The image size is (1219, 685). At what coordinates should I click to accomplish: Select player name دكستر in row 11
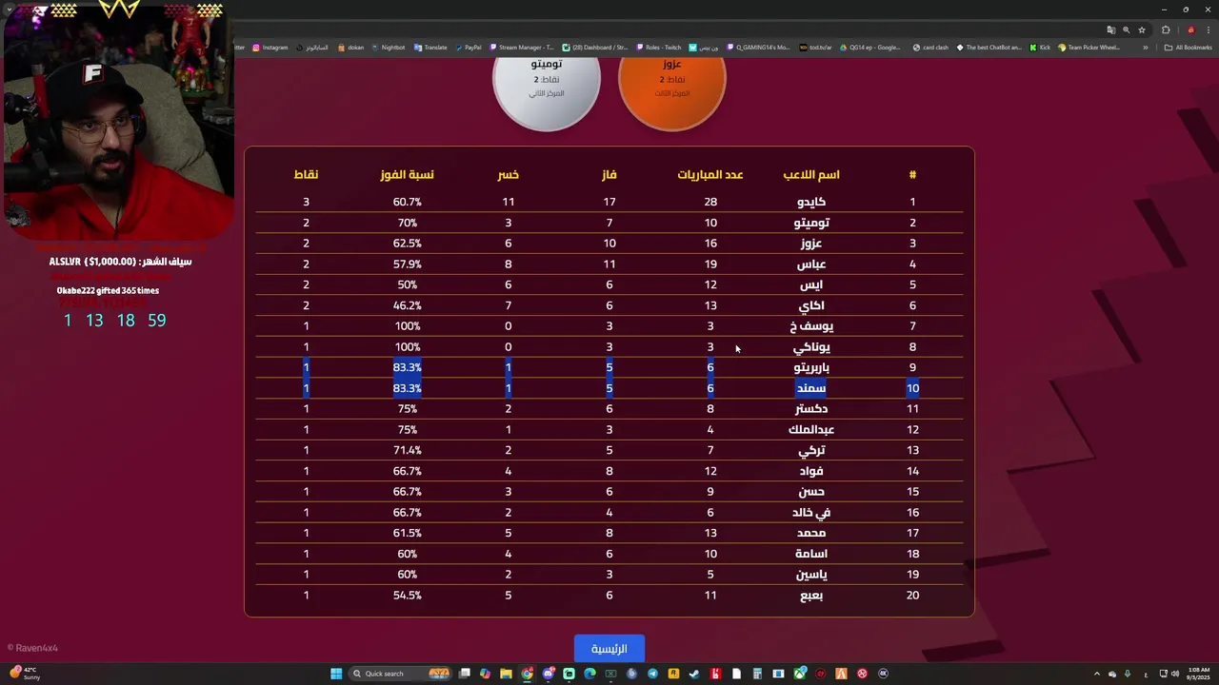click(x=811, y=409)
